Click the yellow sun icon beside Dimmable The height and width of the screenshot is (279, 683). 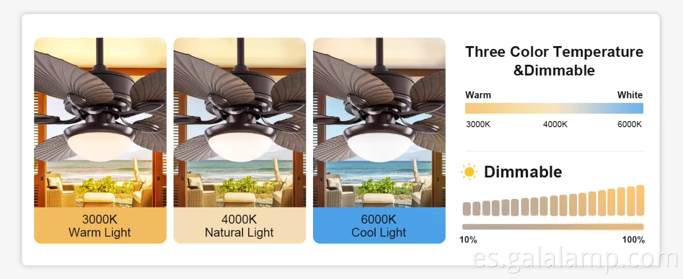pos(469,172)
